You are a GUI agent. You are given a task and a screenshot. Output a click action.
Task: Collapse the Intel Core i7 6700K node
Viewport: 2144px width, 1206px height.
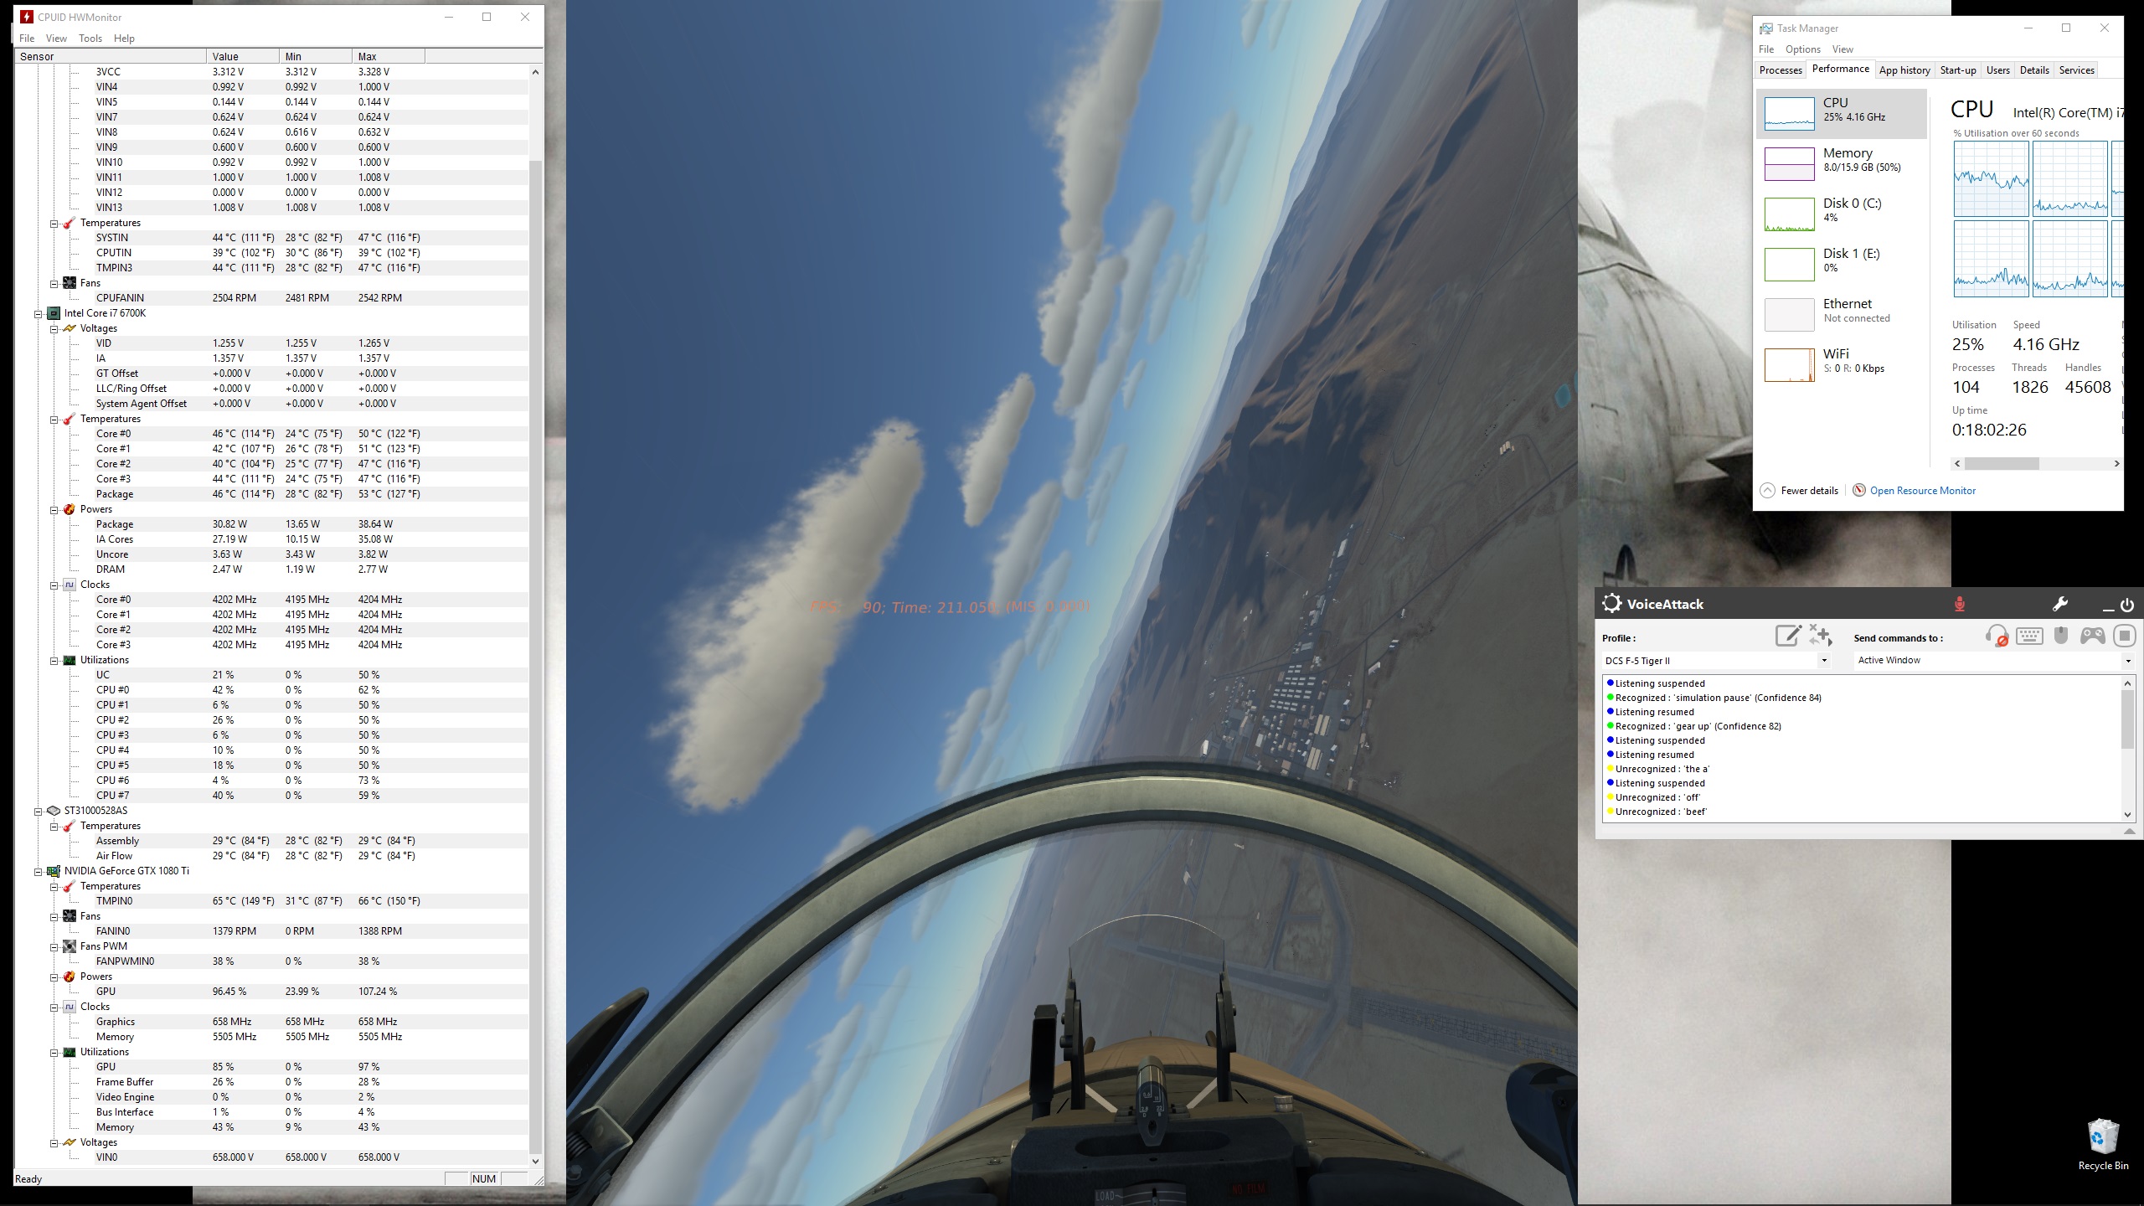coord(38,313)
